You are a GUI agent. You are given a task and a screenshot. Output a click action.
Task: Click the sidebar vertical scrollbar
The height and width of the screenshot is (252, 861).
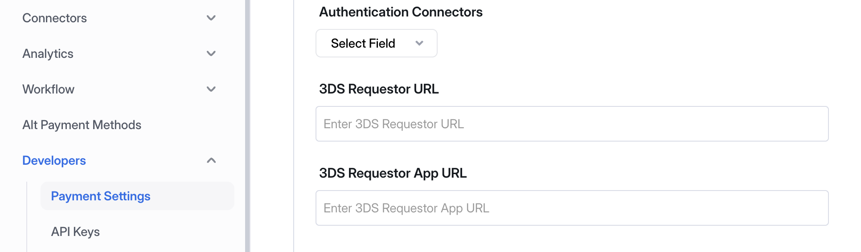[247, 126]
